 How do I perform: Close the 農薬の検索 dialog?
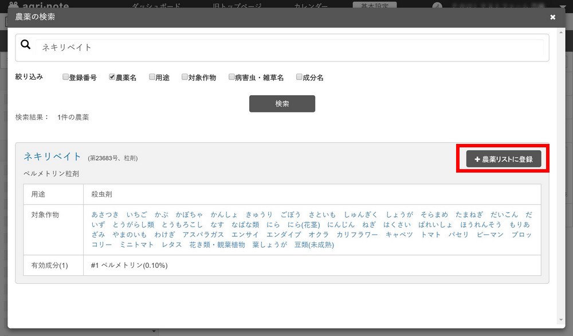[x=552, y=17]
